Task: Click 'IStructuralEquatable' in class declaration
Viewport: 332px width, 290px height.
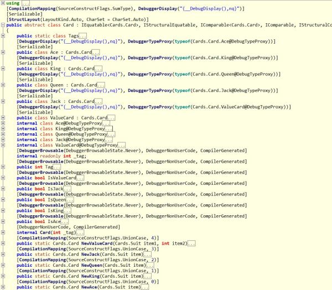Action: pyautogui.click(x=170, y=25)
